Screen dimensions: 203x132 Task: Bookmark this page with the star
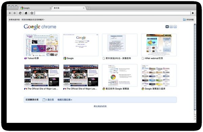(x=32, y=13)
